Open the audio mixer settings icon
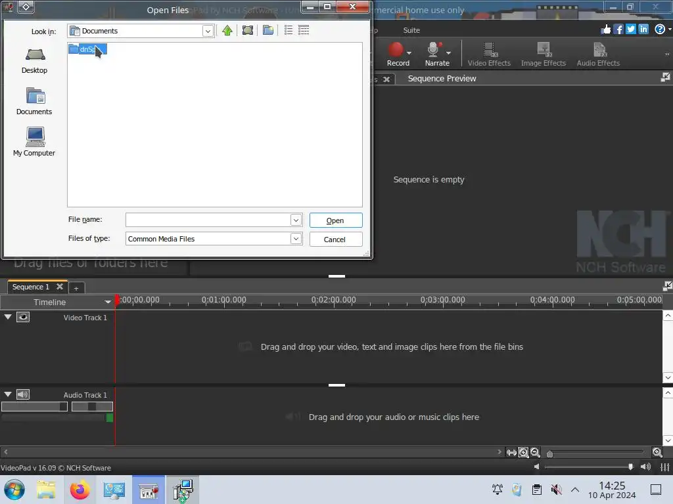This screenshot has width=673, height=504. [665, 467]
